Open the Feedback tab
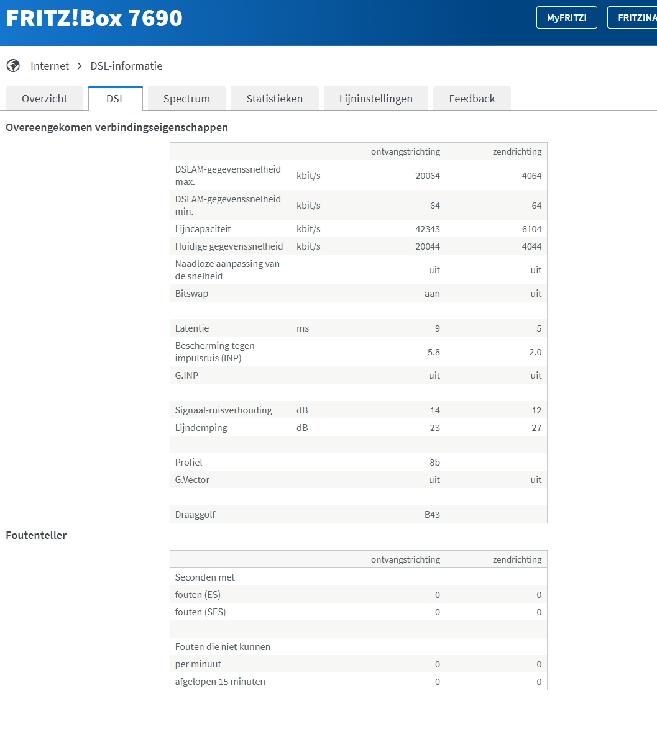 pos(472,99)
